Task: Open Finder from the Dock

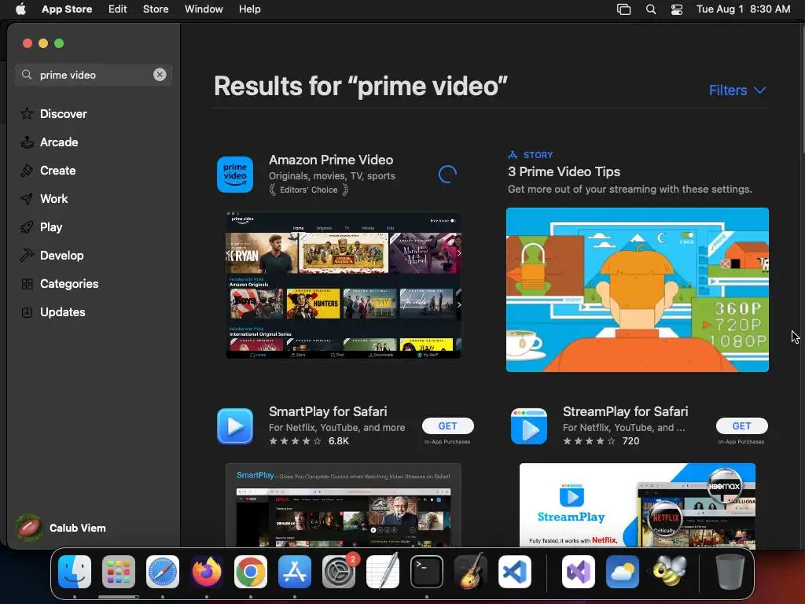Action: click(75, 572)
